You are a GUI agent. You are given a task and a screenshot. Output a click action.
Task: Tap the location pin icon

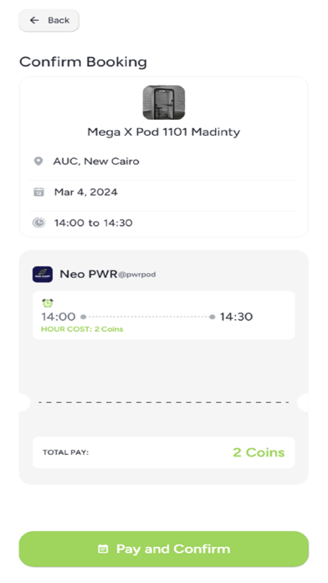pyautogui.click(x=38, y=162)
